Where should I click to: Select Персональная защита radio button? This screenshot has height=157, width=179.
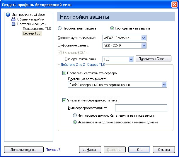59,28
